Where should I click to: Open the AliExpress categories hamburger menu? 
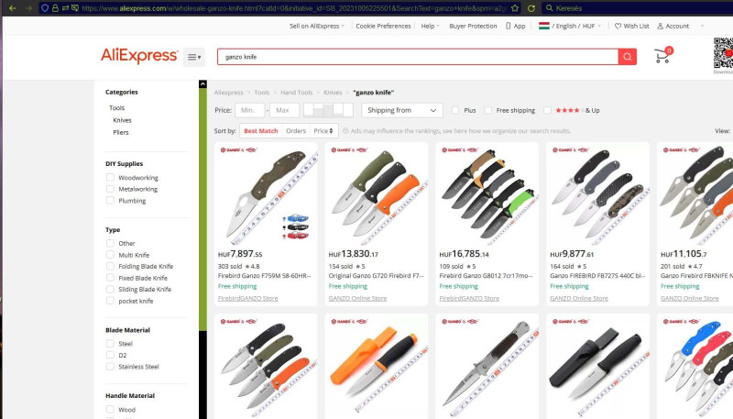(x=194, y=57)
